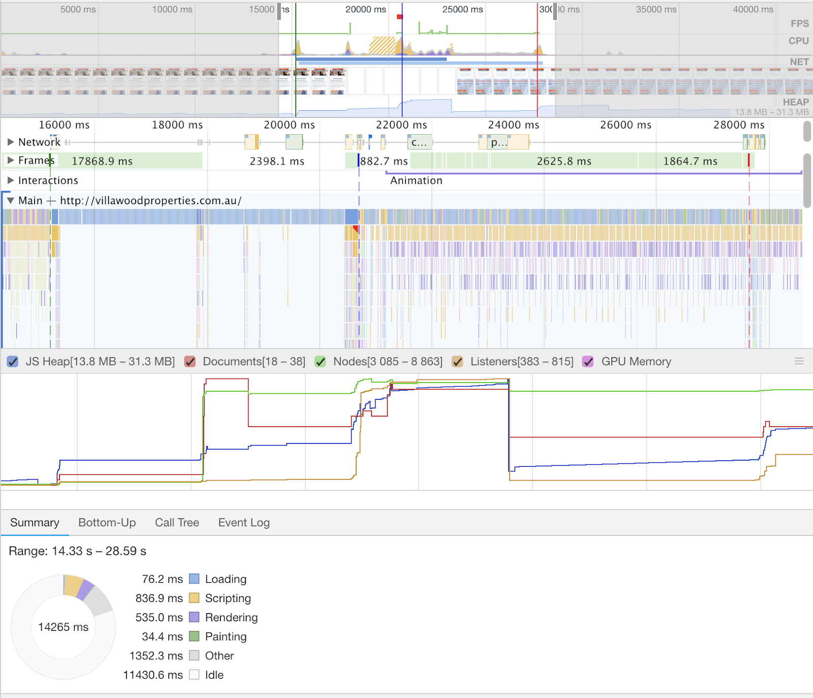Image resolution: width=813 pixels, height=698 pixels.
Task: Turn off the GPU Memory checkbox
Action: 588,362
